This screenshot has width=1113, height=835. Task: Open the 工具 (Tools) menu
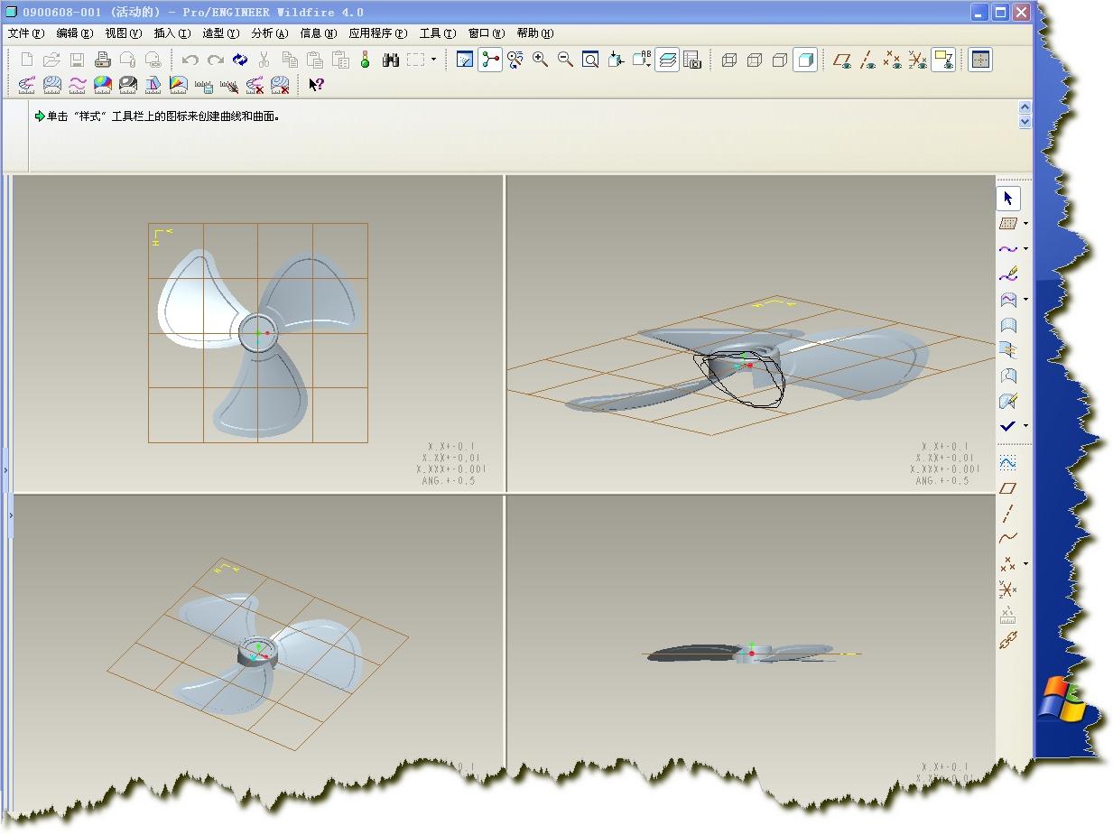(438, 33)
